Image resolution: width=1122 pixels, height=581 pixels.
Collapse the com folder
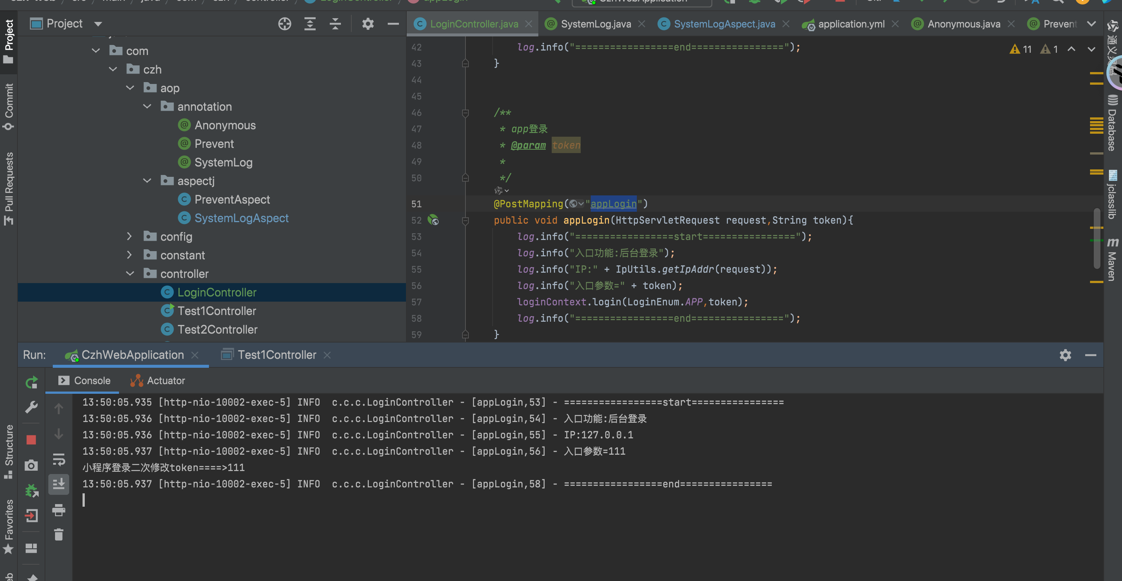96,51
